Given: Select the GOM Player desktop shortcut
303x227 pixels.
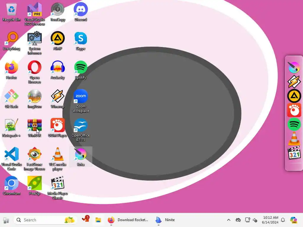Looking at the screenshot, I should point(58,128).
